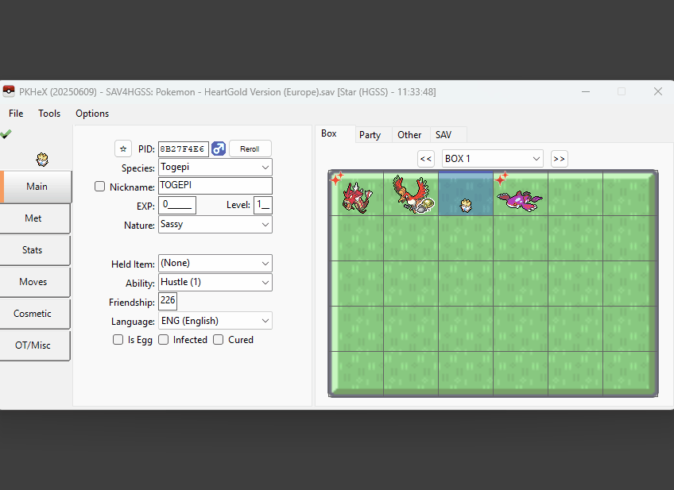Viewport: 674px width, 490px height.
Task: Click the PID hex input field
Action: click(x=184, y=149)
